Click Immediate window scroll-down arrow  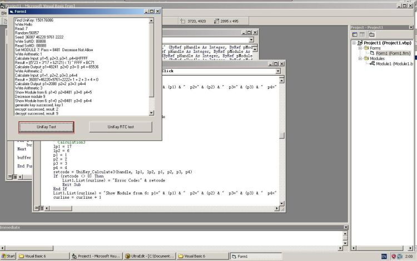pyautogui.click(x=345, y=243)
